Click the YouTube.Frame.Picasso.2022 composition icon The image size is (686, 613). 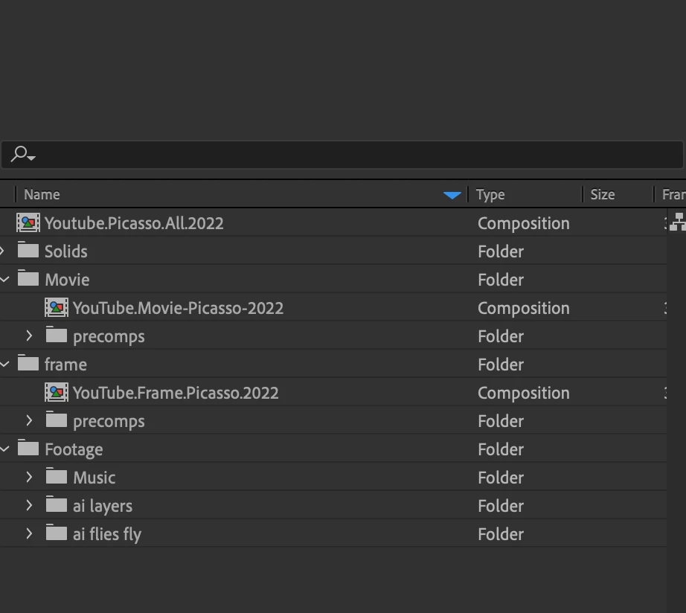point(57,393)
